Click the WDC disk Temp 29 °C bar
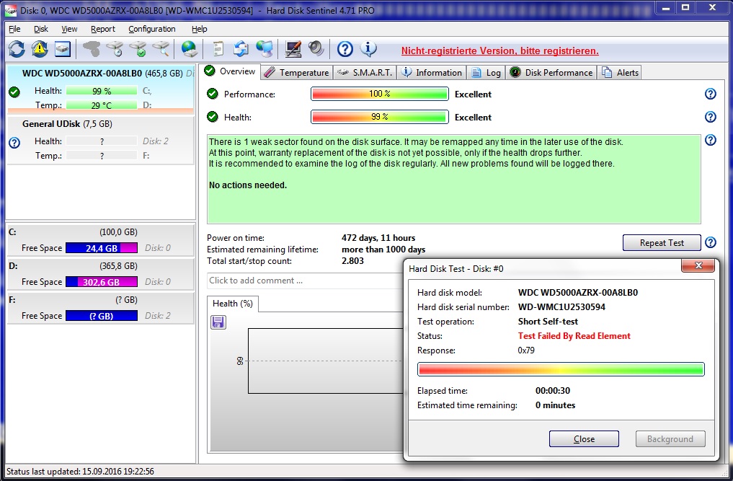The image size is (733, 481). point(102,105)
